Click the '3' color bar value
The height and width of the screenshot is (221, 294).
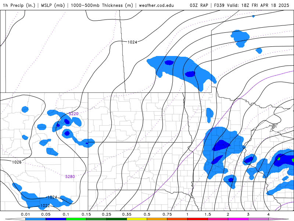pyautogui.click(x=248, y=214)
